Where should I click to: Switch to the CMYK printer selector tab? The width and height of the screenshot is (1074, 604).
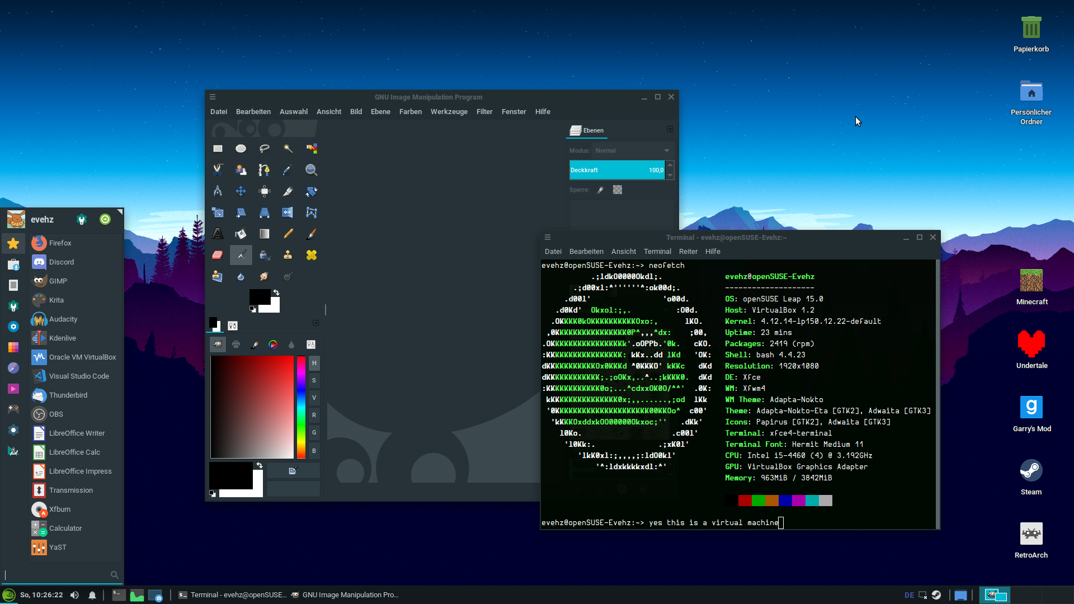click(x=236, y=345)
